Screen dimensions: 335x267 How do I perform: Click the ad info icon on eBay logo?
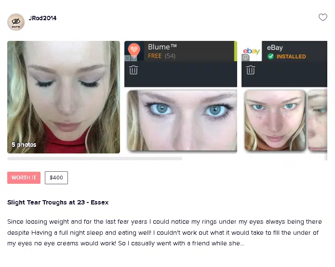point(245,57)
